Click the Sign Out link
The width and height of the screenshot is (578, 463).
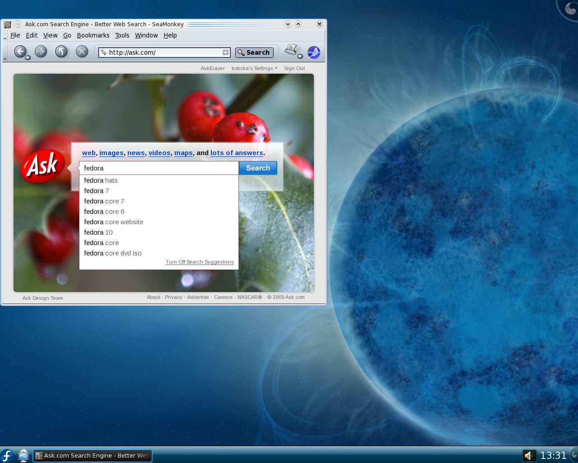[294, 68]
